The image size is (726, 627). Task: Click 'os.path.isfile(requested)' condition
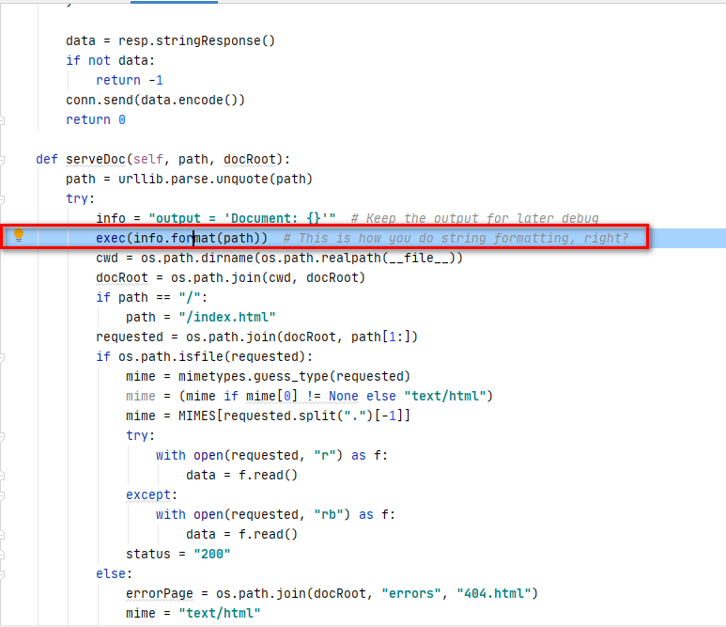(x=211, y=357)
